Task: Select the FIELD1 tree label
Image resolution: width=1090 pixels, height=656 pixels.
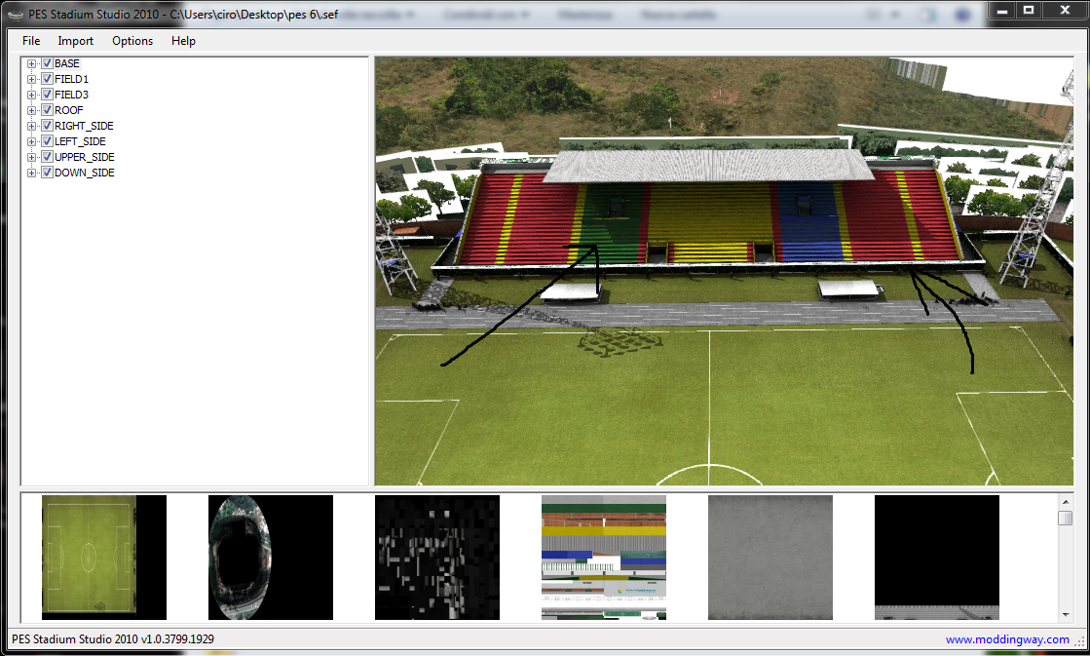Action: [x=72, y=79]
